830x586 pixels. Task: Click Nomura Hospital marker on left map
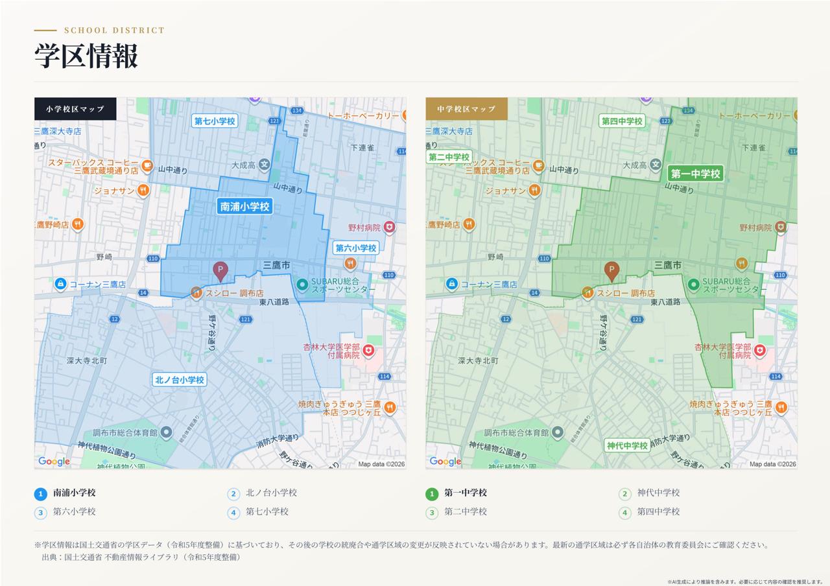coord(389,227)
